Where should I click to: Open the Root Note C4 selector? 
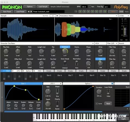[x=53, y=16]
